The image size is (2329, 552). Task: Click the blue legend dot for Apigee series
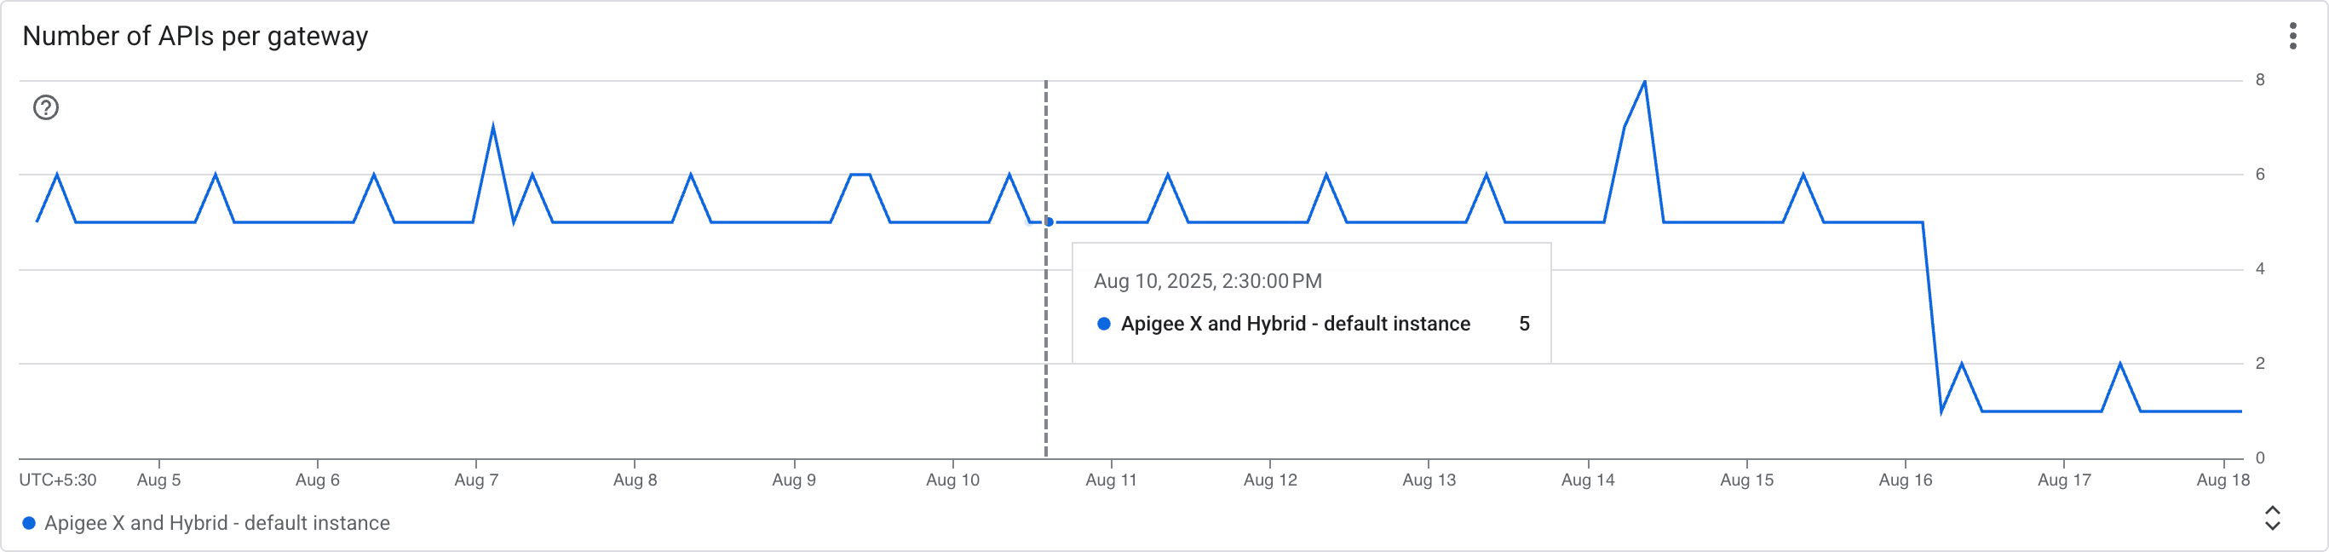(x=29, y=523)
